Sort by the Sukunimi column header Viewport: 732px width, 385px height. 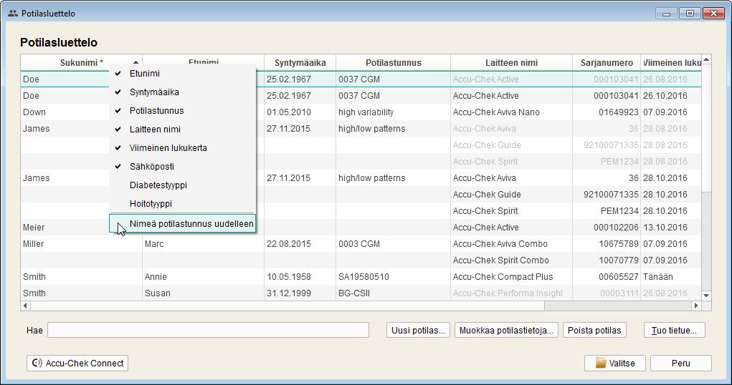(x=81, y=62)
